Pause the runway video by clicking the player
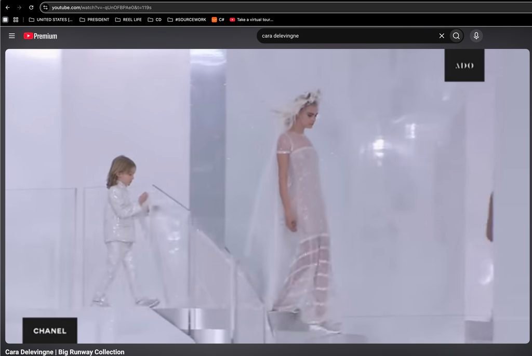The height and width of the screenshot is (356, 532). [x=267, y=196]
